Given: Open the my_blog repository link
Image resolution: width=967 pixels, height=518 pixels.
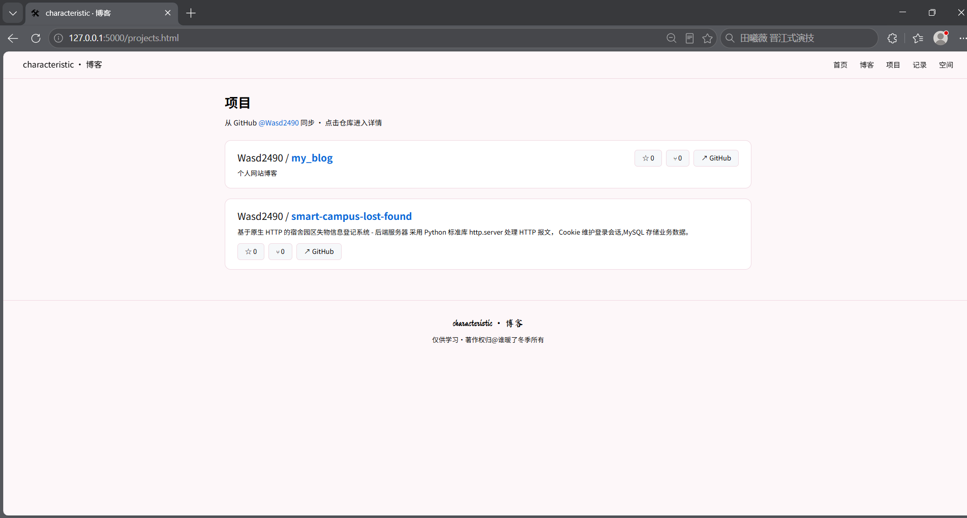Looking at the screenshot, I should coord(312,158).
